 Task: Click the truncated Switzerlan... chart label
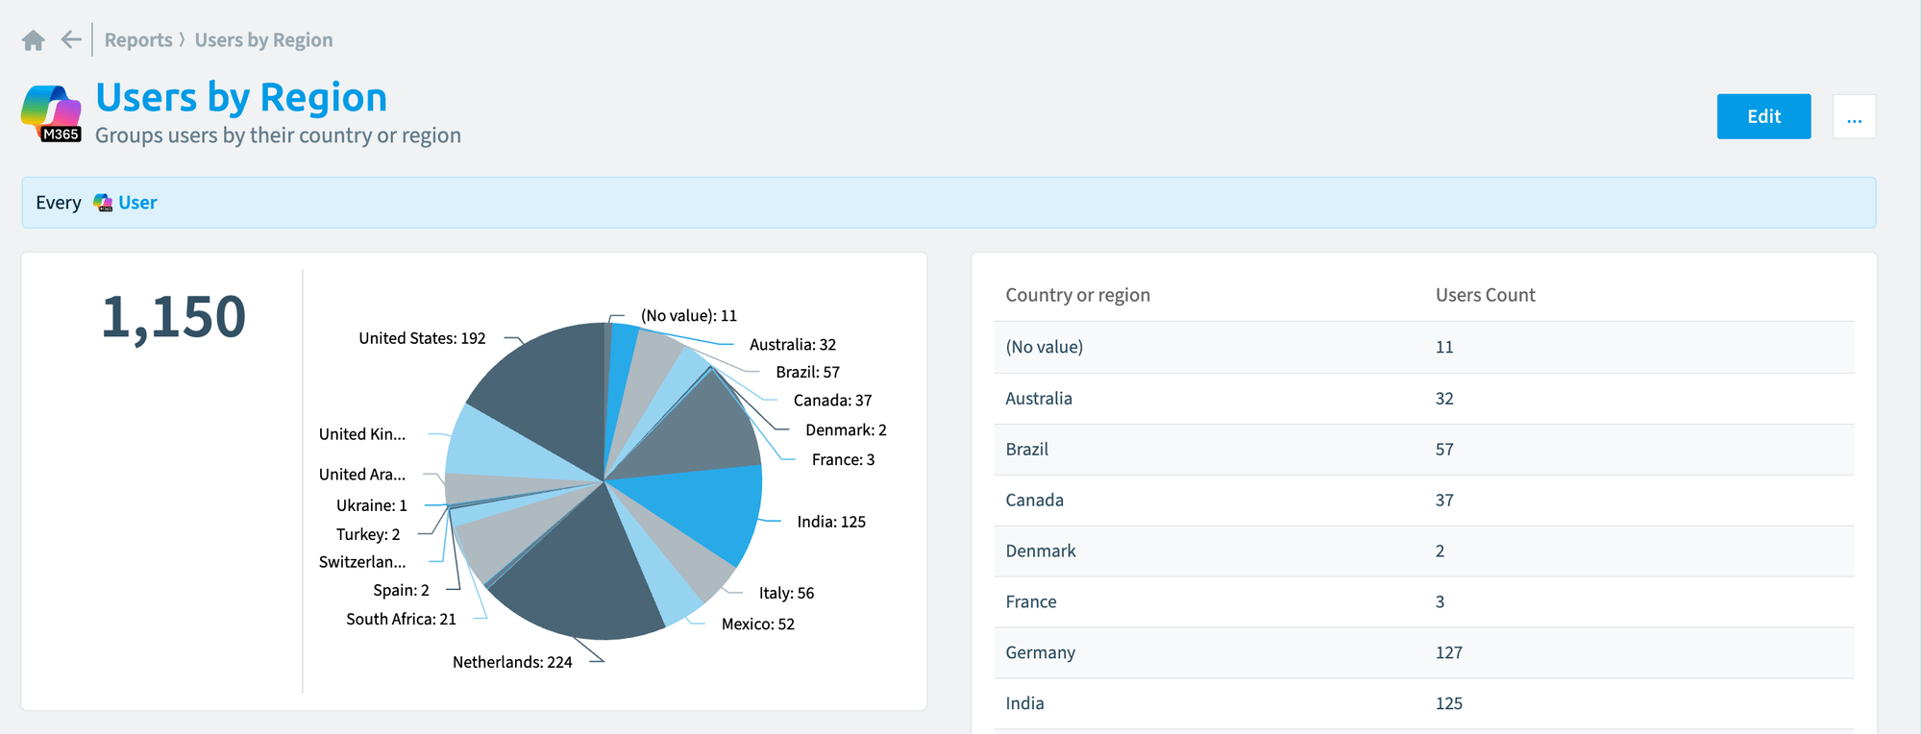[362, 562]
